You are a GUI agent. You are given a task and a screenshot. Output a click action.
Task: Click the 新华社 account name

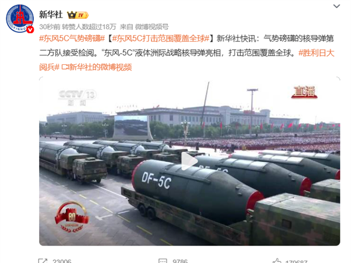point(51,15)
